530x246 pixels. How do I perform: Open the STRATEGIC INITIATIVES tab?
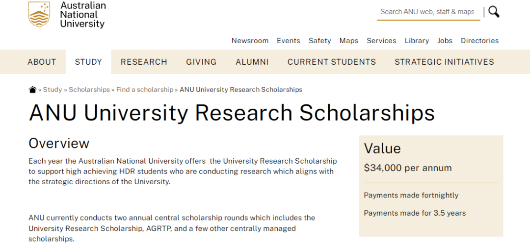pyautogui.click(x=444, y=62)
